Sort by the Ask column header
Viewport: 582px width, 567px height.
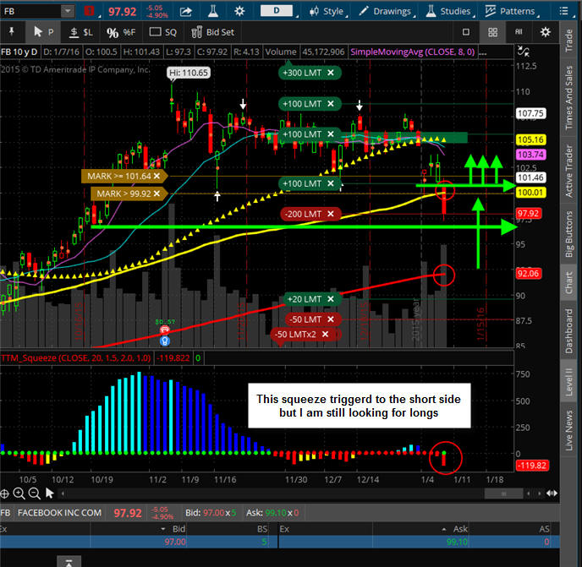[x=459, y=529]
